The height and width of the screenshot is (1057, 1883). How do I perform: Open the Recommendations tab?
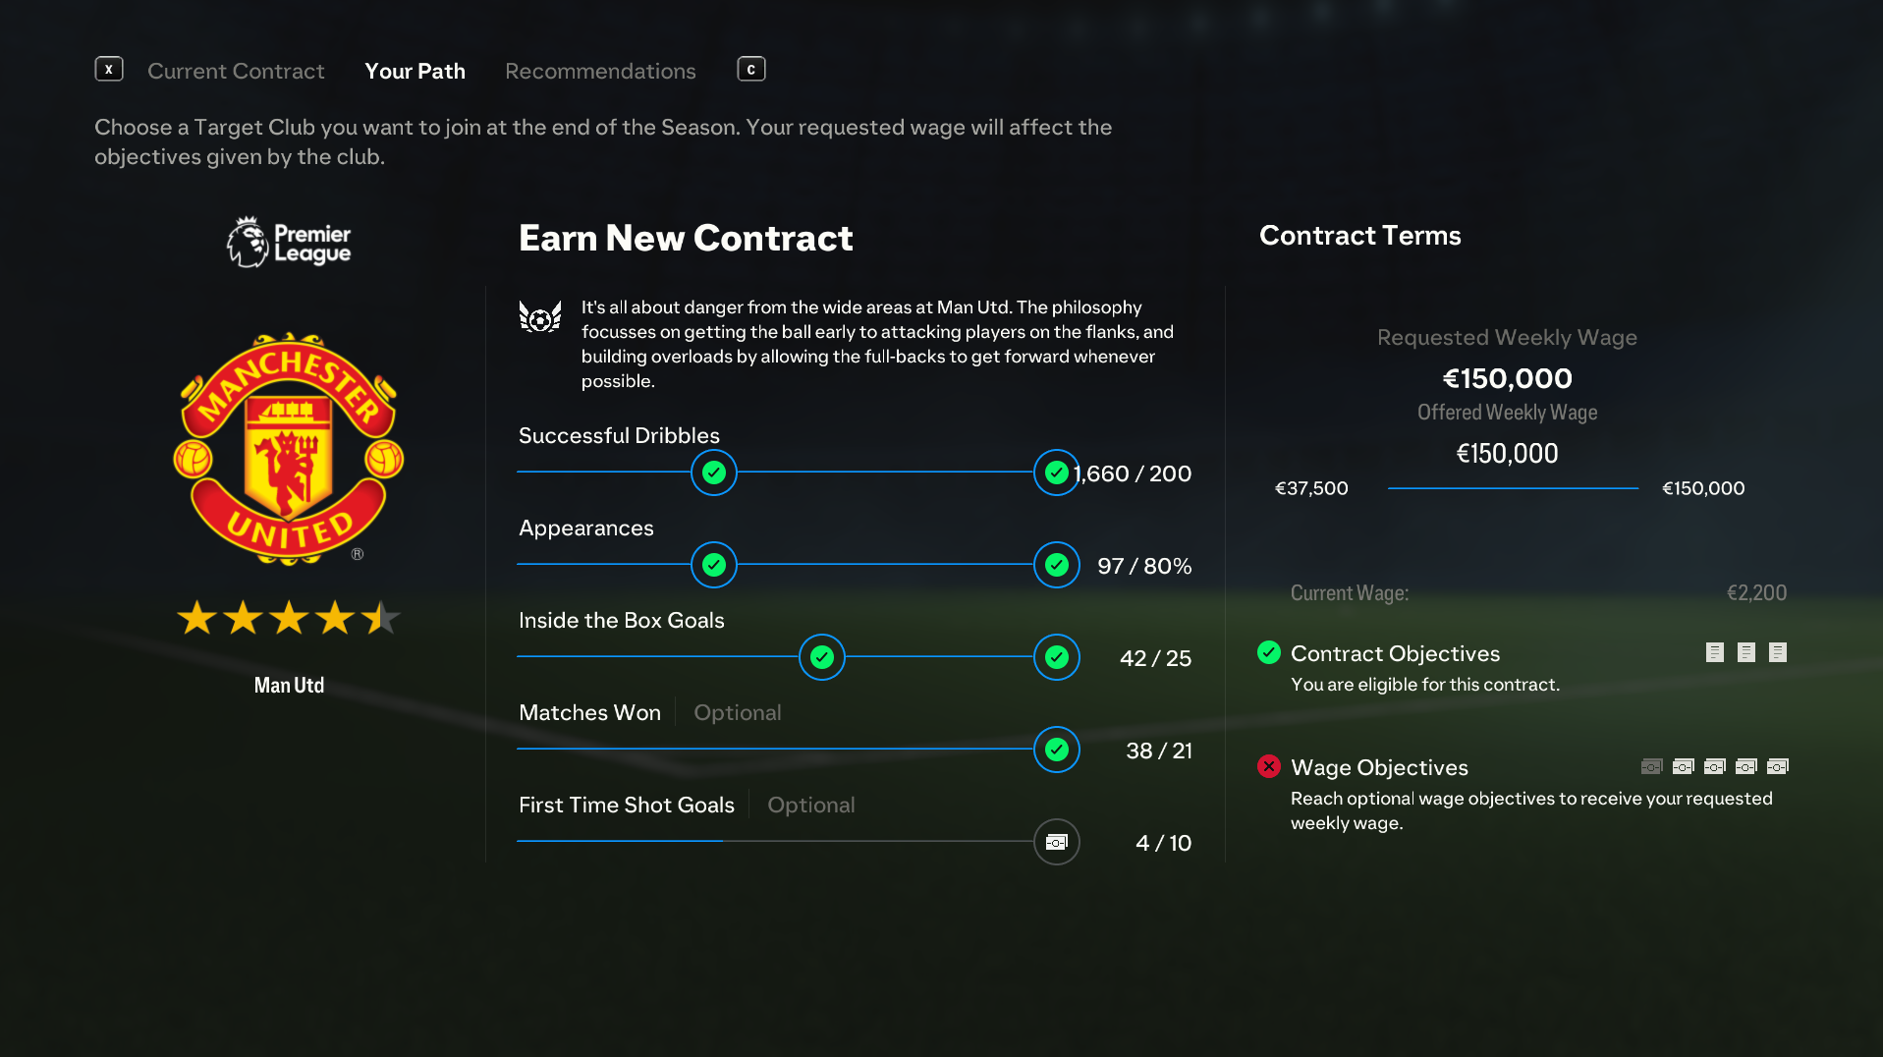point(600,71)
